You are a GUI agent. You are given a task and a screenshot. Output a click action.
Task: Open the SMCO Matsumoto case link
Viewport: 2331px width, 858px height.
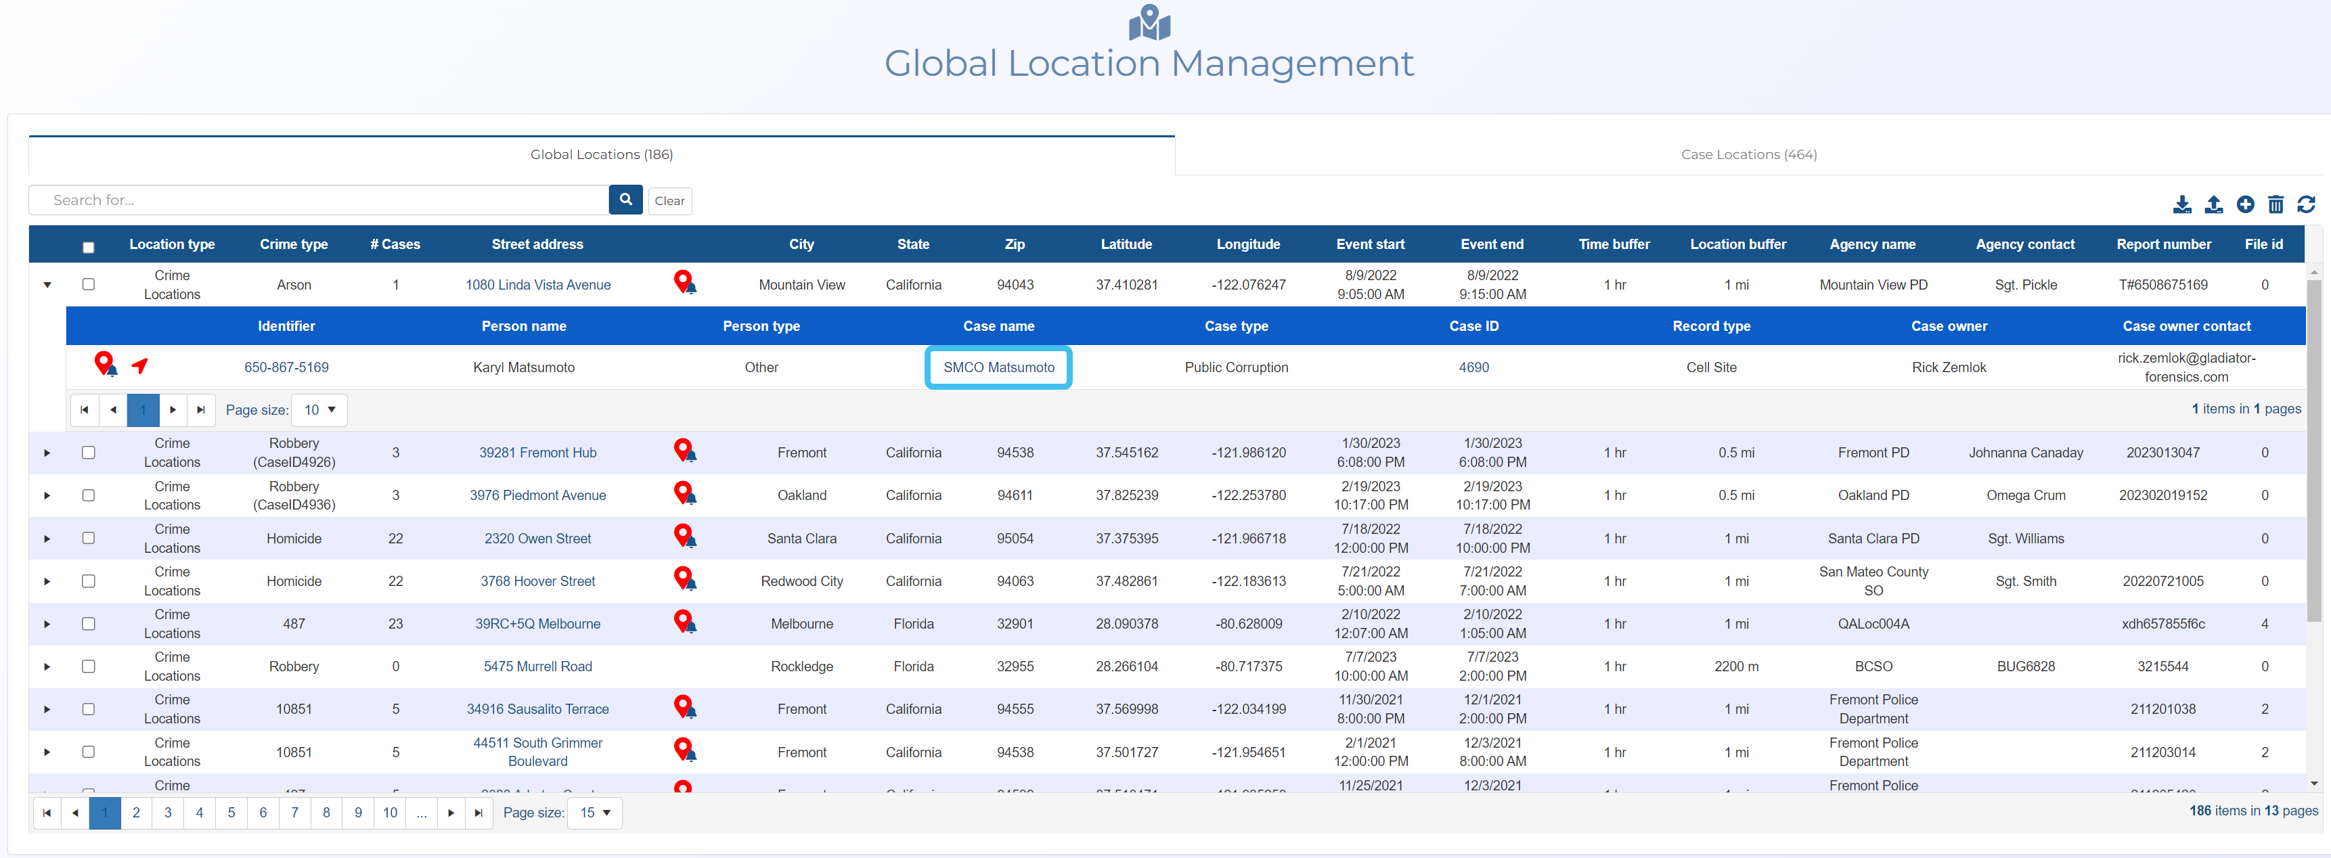pyautogui.click(x=998, y=367)
